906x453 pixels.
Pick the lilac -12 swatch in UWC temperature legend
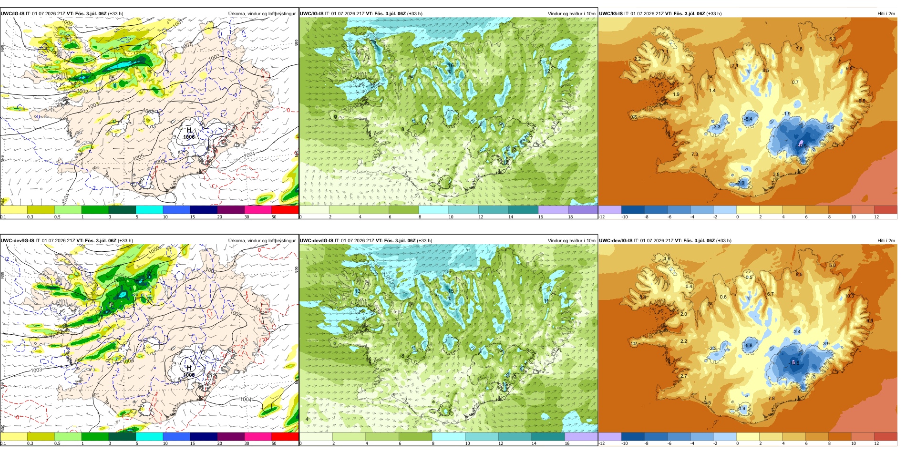(610, 210)
